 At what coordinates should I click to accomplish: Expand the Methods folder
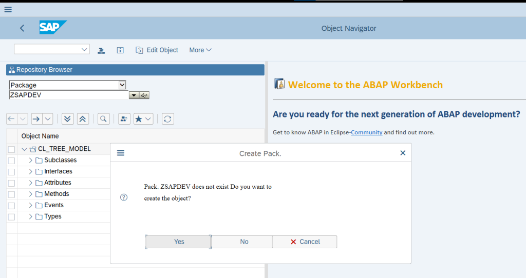30,194
